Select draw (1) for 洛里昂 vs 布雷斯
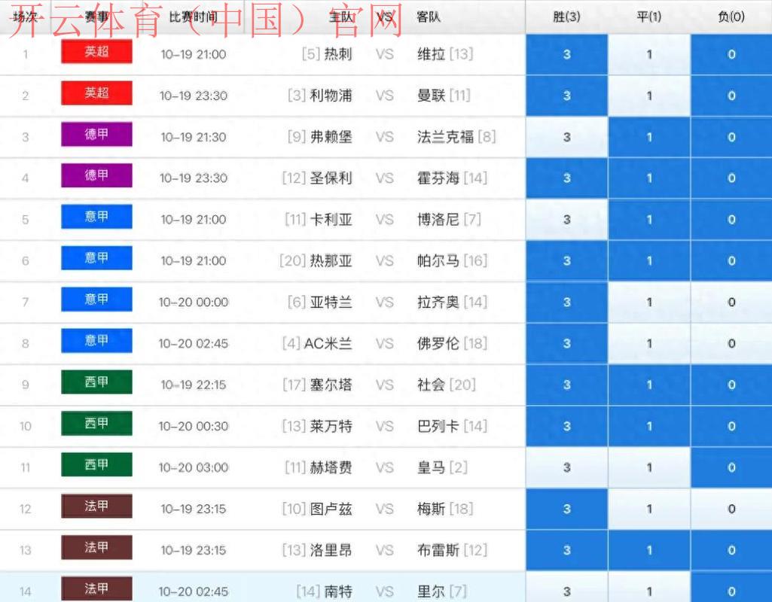The height and width of the screenshot is (602, 772). coord(649,550)
